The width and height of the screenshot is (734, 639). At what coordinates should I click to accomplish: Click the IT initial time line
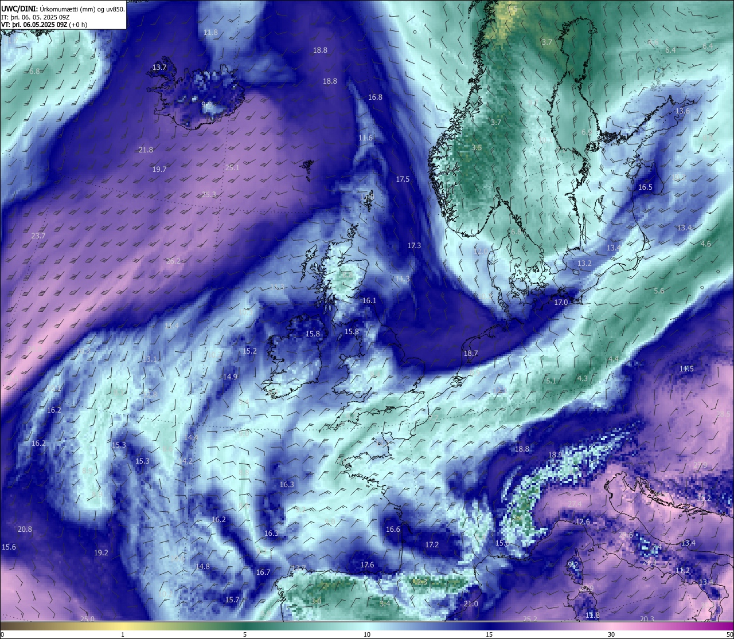(x=36, y=17)
